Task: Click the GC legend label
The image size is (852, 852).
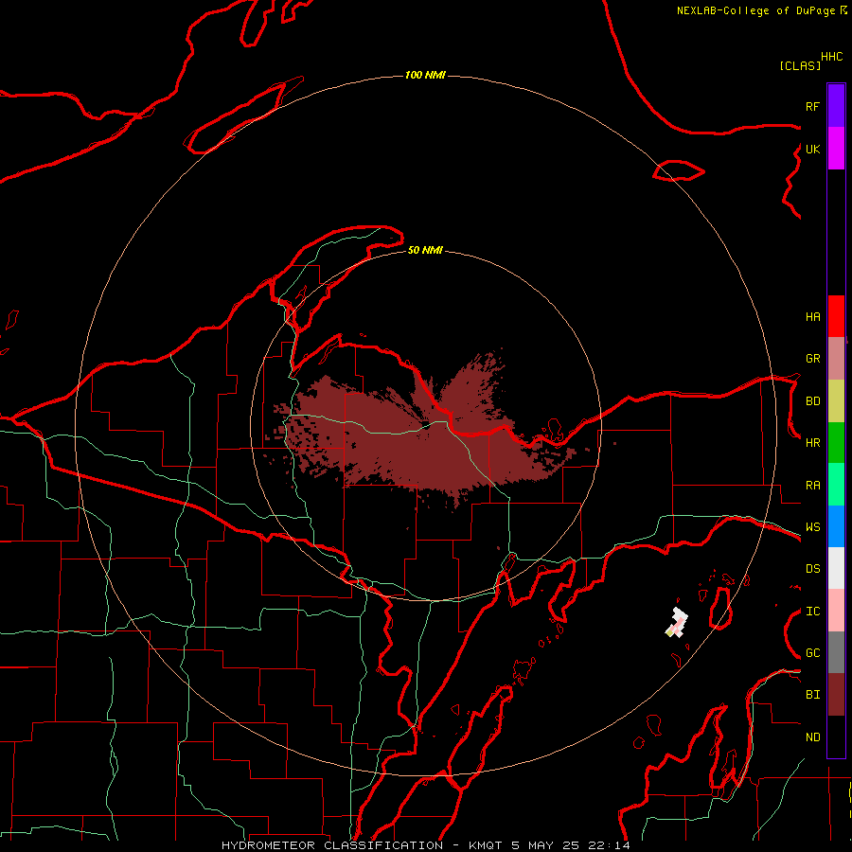Action: point(812,653)
